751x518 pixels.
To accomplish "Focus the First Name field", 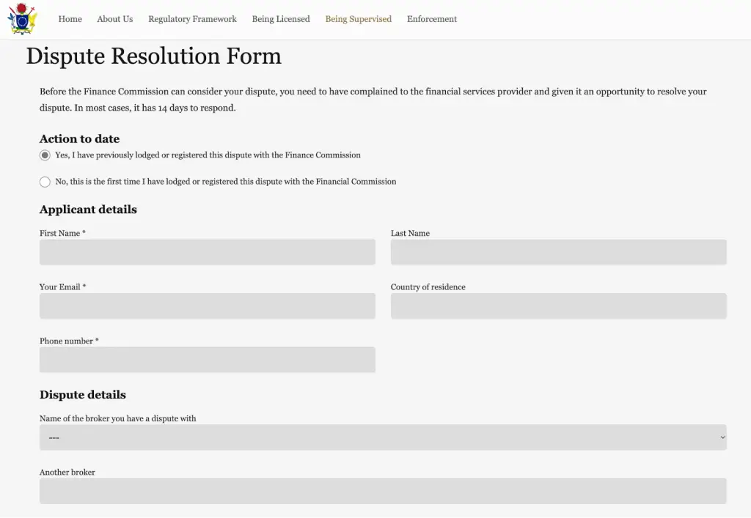I will (208, 252).
